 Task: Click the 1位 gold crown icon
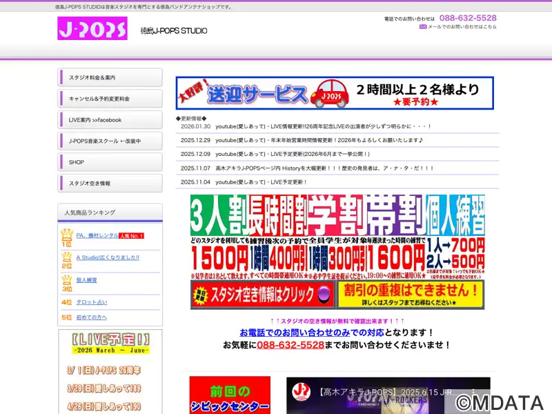coord(66,238)
